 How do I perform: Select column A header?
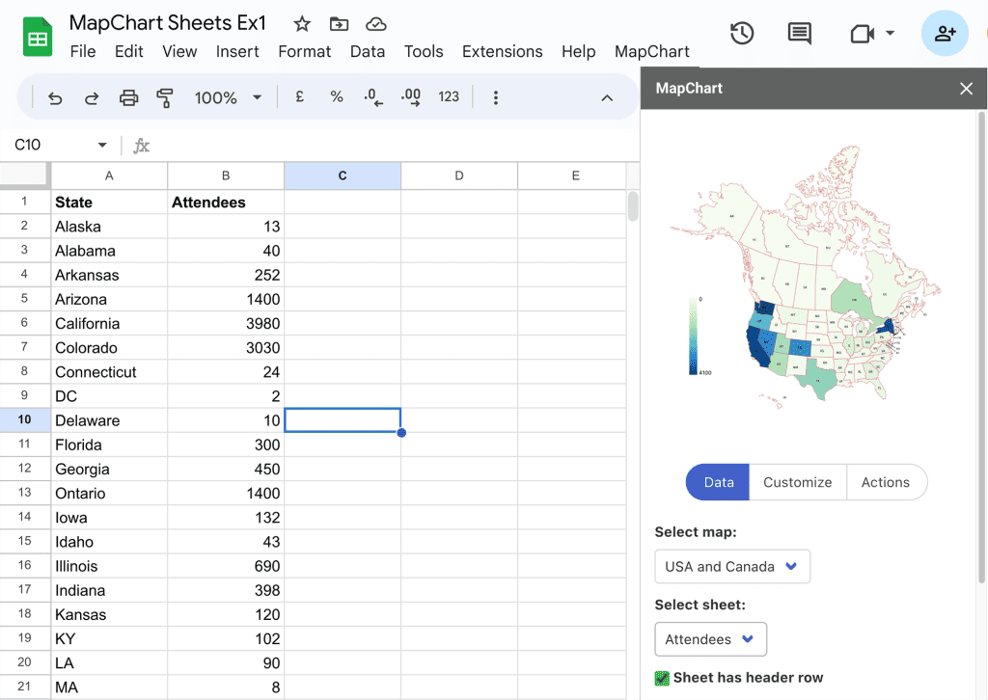[x=109, y=175]
